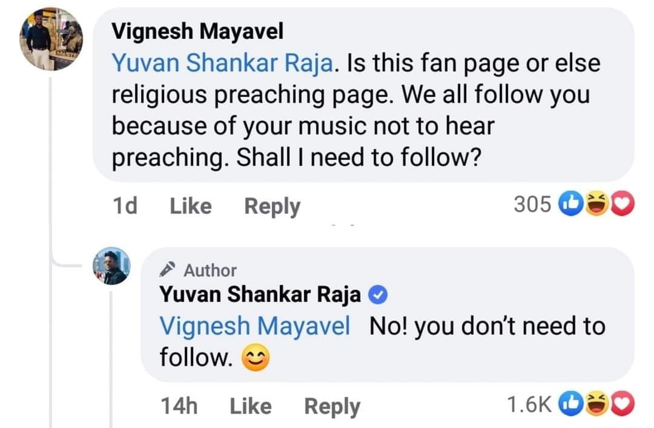The width and height of the screenshot is (654, 428).
Task: Click the heart reaction icon beside 1.6K
Action: tap(621, 404)
